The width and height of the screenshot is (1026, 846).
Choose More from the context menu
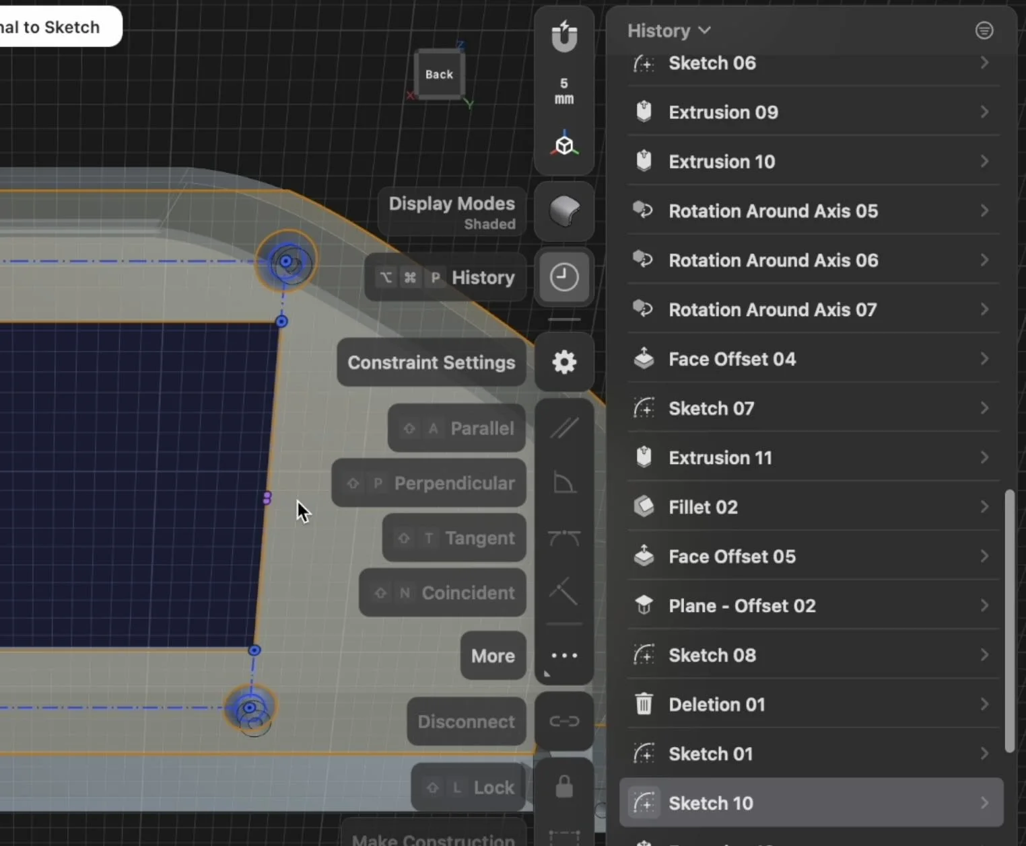click(x=492, y=656)
